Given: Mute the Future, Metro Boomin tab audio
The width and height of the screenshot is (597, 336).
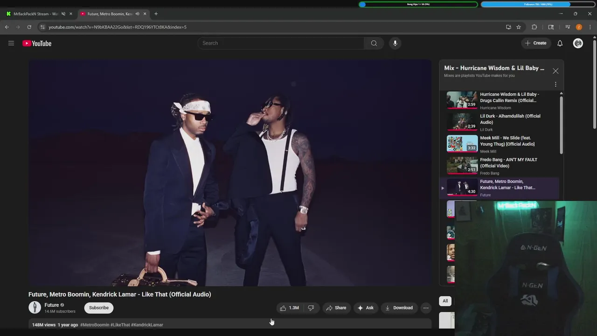Looking at the screenshot, I should [x=137, y=14].
